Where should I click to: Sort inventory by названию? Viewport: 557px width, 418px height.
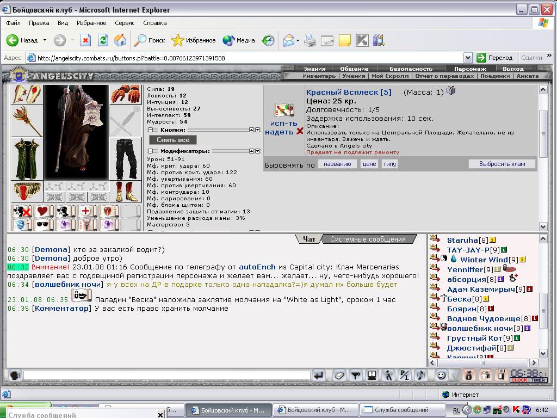(x=337, y=164)
